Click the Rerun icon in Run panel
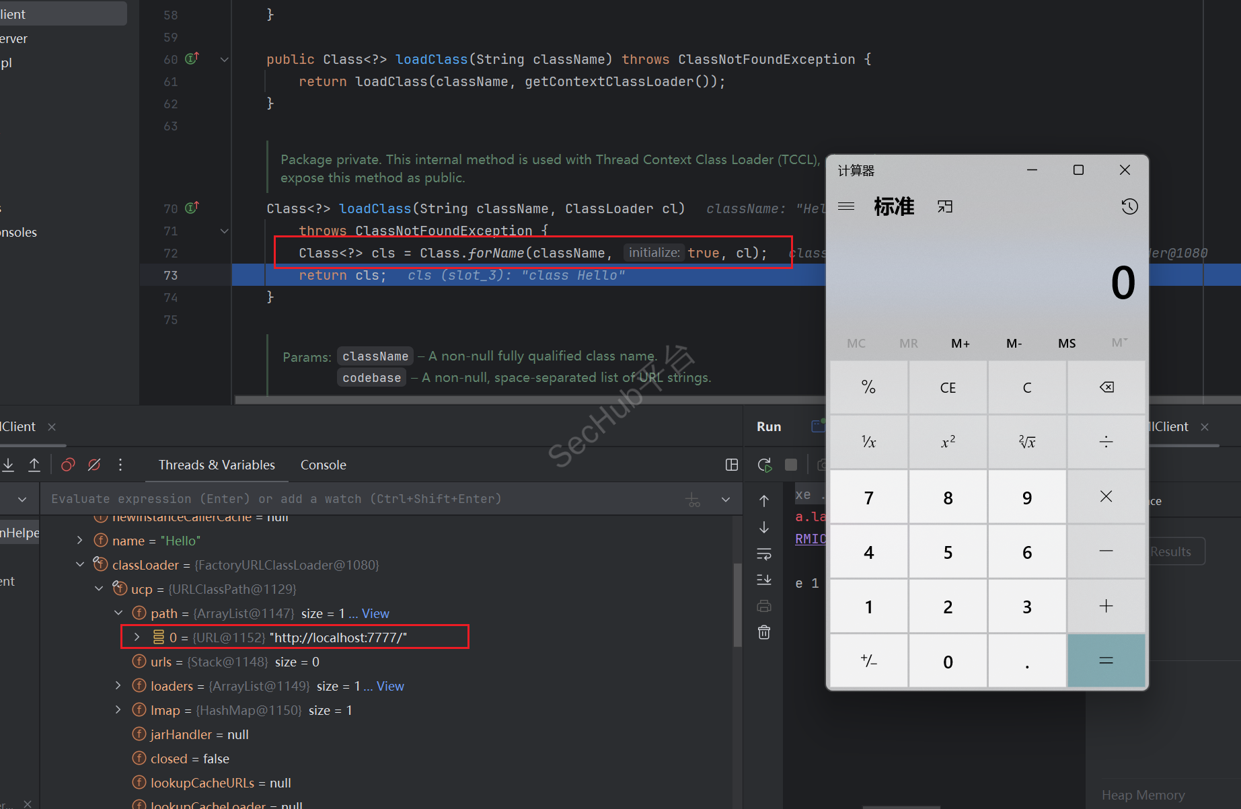Image resolution: width=1241 pixels, height=809 pixels. pos(764,465)
